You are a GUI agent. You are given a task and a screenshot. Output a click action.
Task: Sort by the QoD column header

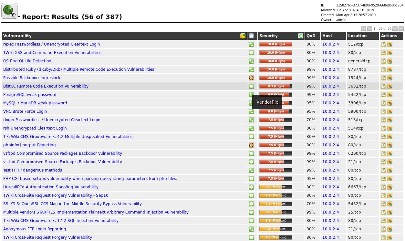point(311,36)
